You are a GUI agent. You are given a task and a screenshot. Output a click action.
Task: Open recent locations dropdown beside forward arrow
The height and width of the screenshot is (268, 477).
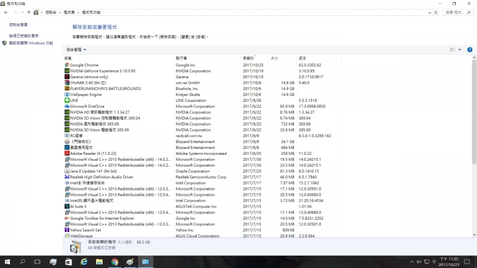click(x=23, y=13)
